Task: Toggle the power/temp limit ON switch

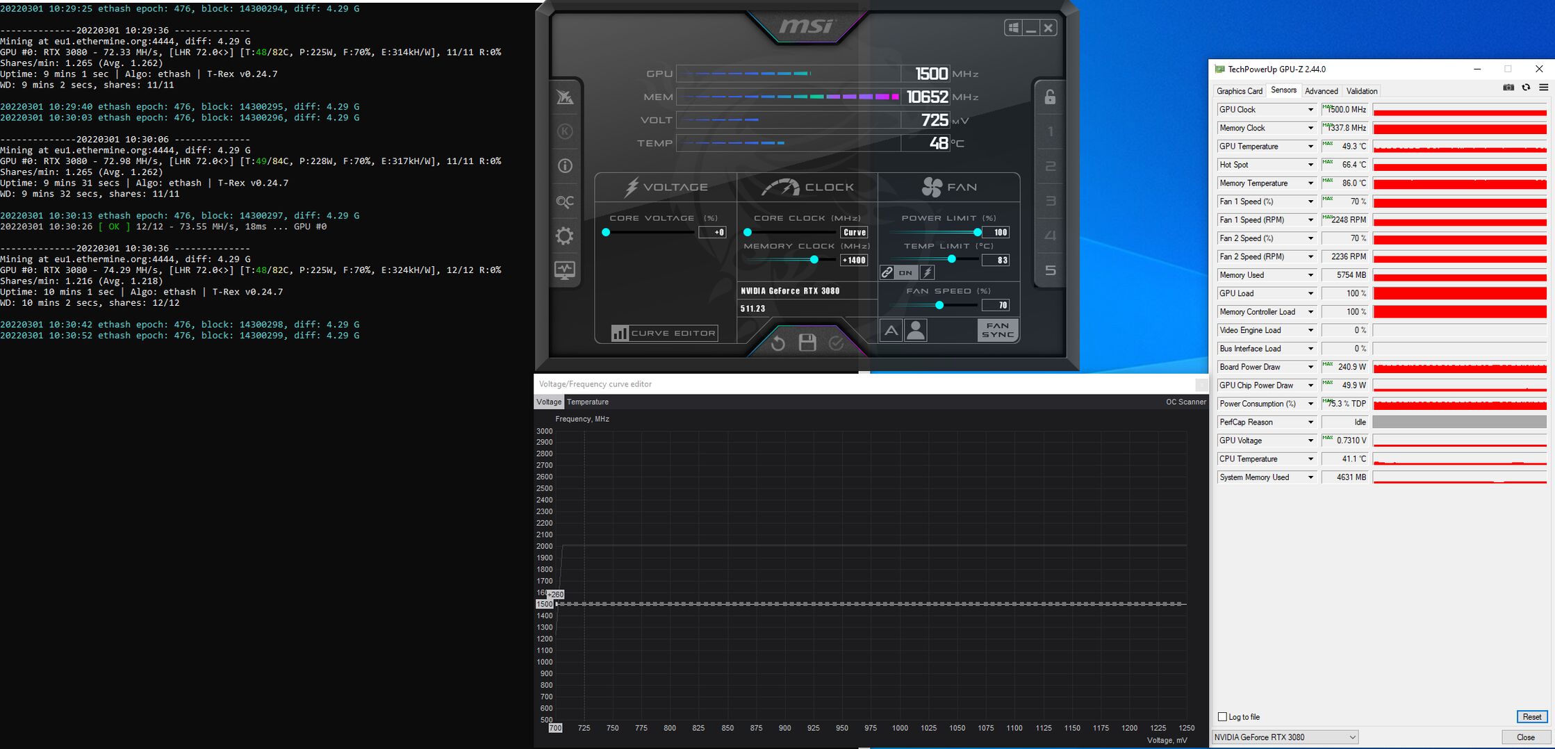Action: click(905, 272)
